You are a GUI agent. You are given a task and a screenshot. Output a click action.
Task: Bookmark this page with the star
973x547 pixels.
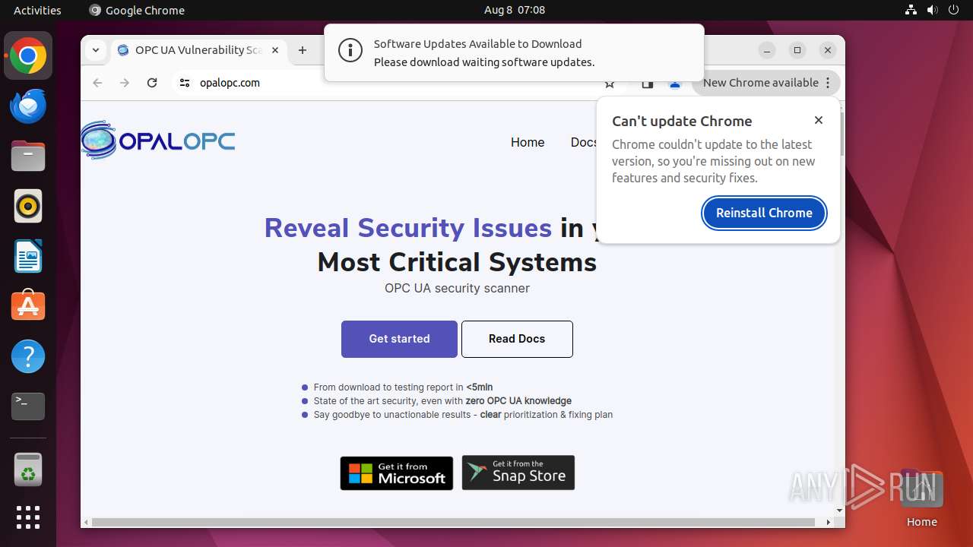click(609, 84)
